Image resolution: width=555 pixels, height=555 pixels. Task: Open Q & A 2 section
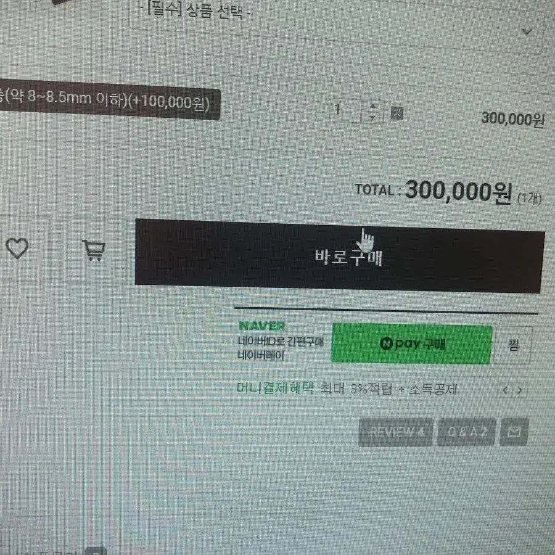(467, 432)
